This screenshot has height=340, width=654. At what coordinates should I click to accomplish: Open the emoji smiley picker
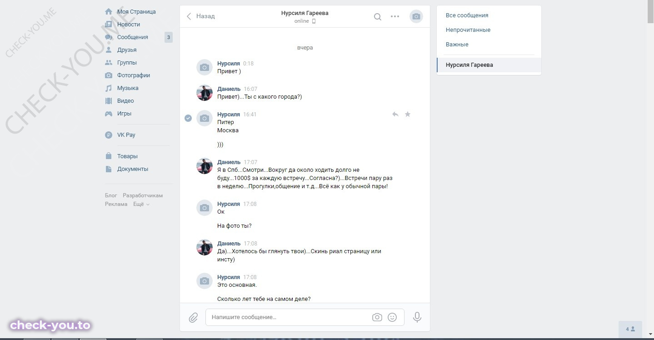392,317
